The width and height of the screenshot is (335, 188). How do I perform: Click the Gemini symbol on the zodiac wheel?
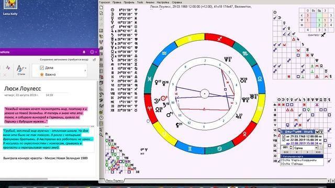coord(189,149)
